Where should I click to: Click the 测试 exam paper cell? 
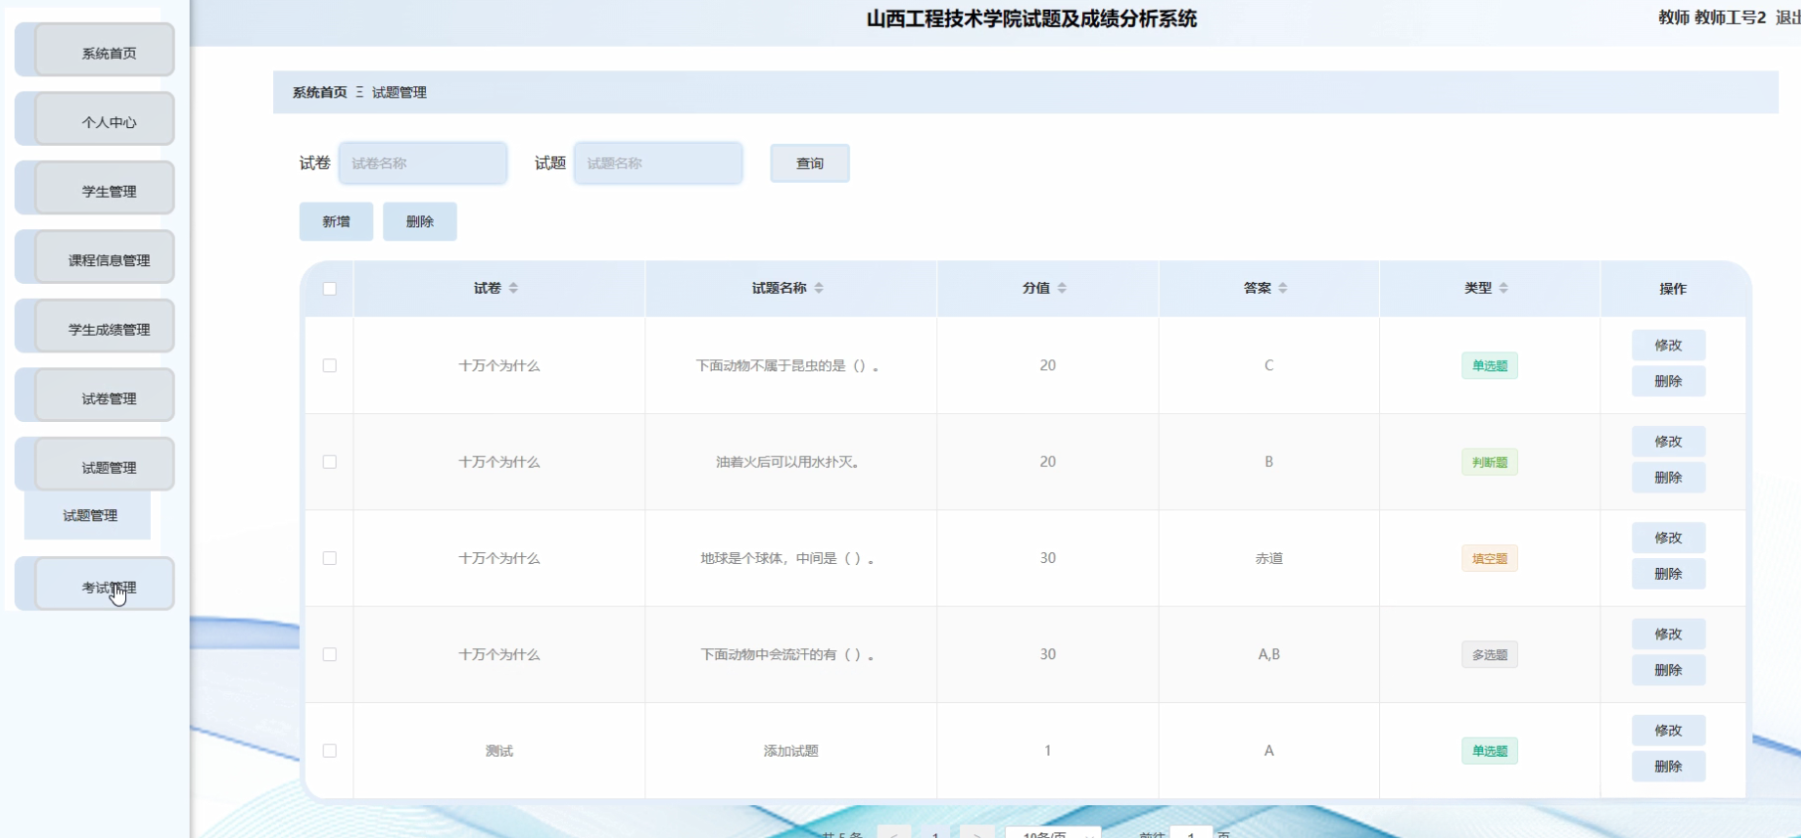tap(499, 751)
